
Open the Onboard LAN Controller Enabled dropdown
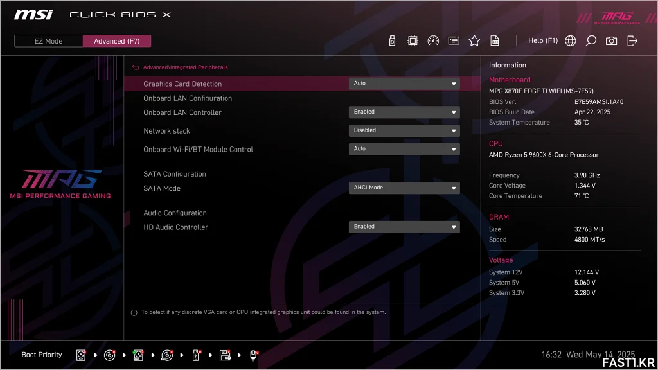pos(404,112)
